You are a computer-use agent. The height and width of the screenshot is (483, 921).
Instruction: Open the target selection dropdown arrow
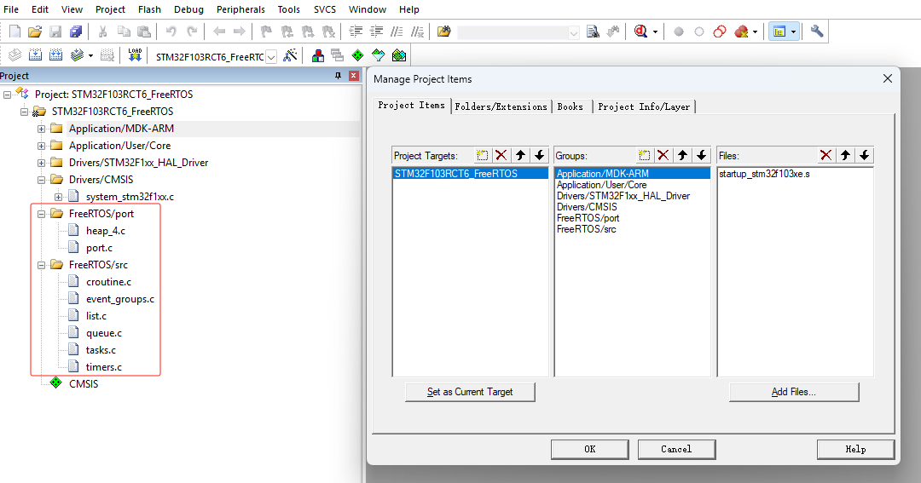pyautogui.click(x=271, y=57)
